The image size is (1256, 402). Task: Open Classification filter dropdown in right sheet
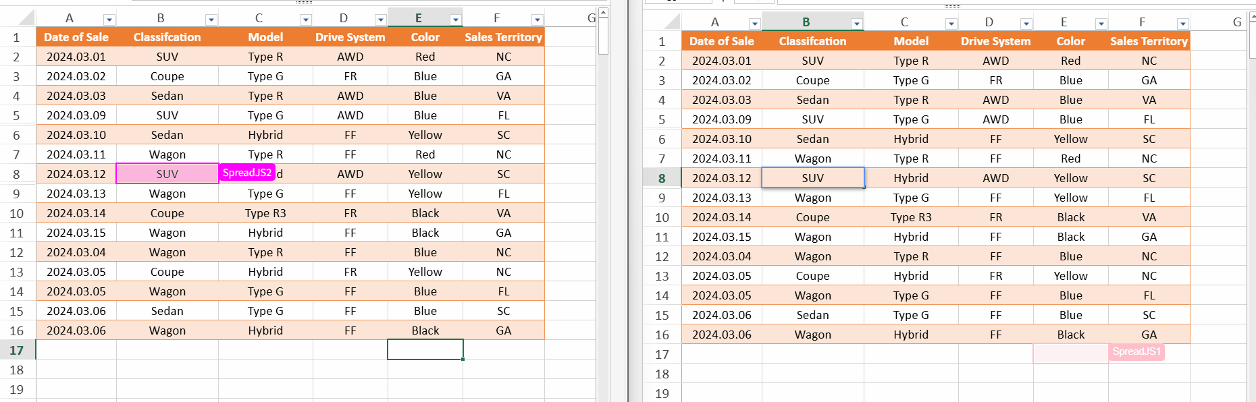click(x=856, y=24)
